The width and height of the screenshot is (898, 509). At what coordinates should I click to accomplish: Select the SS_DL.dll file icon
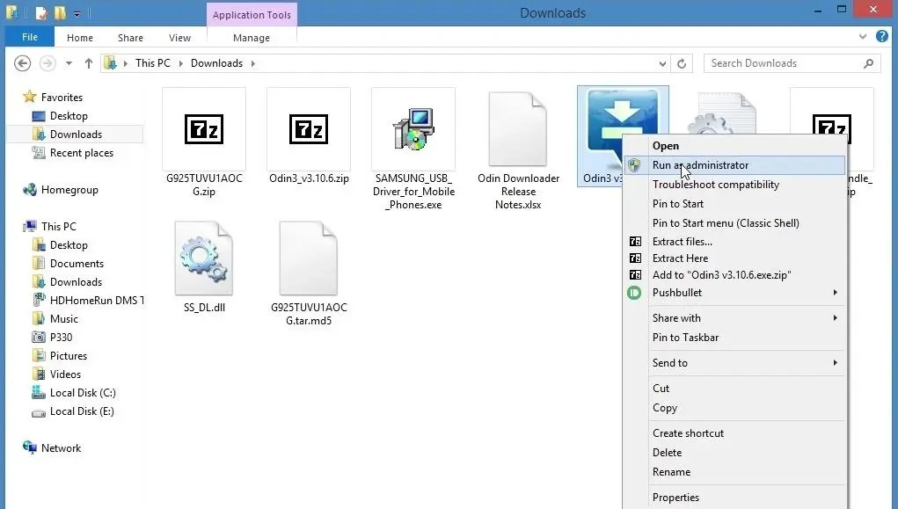pos(204,258)
